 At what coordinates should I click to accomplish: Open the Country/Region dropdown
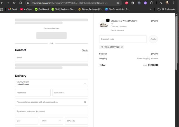(51, 83)
